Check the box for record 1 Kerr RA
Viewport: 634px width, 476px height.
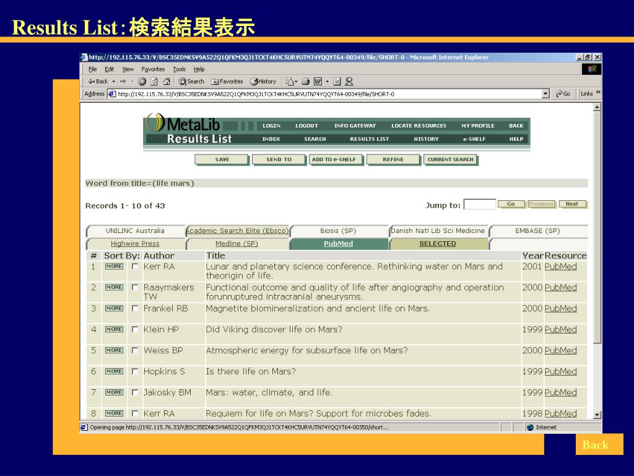click(135, 267)
